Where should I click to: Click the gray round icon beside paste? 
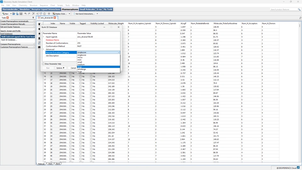tap(49, 14)
